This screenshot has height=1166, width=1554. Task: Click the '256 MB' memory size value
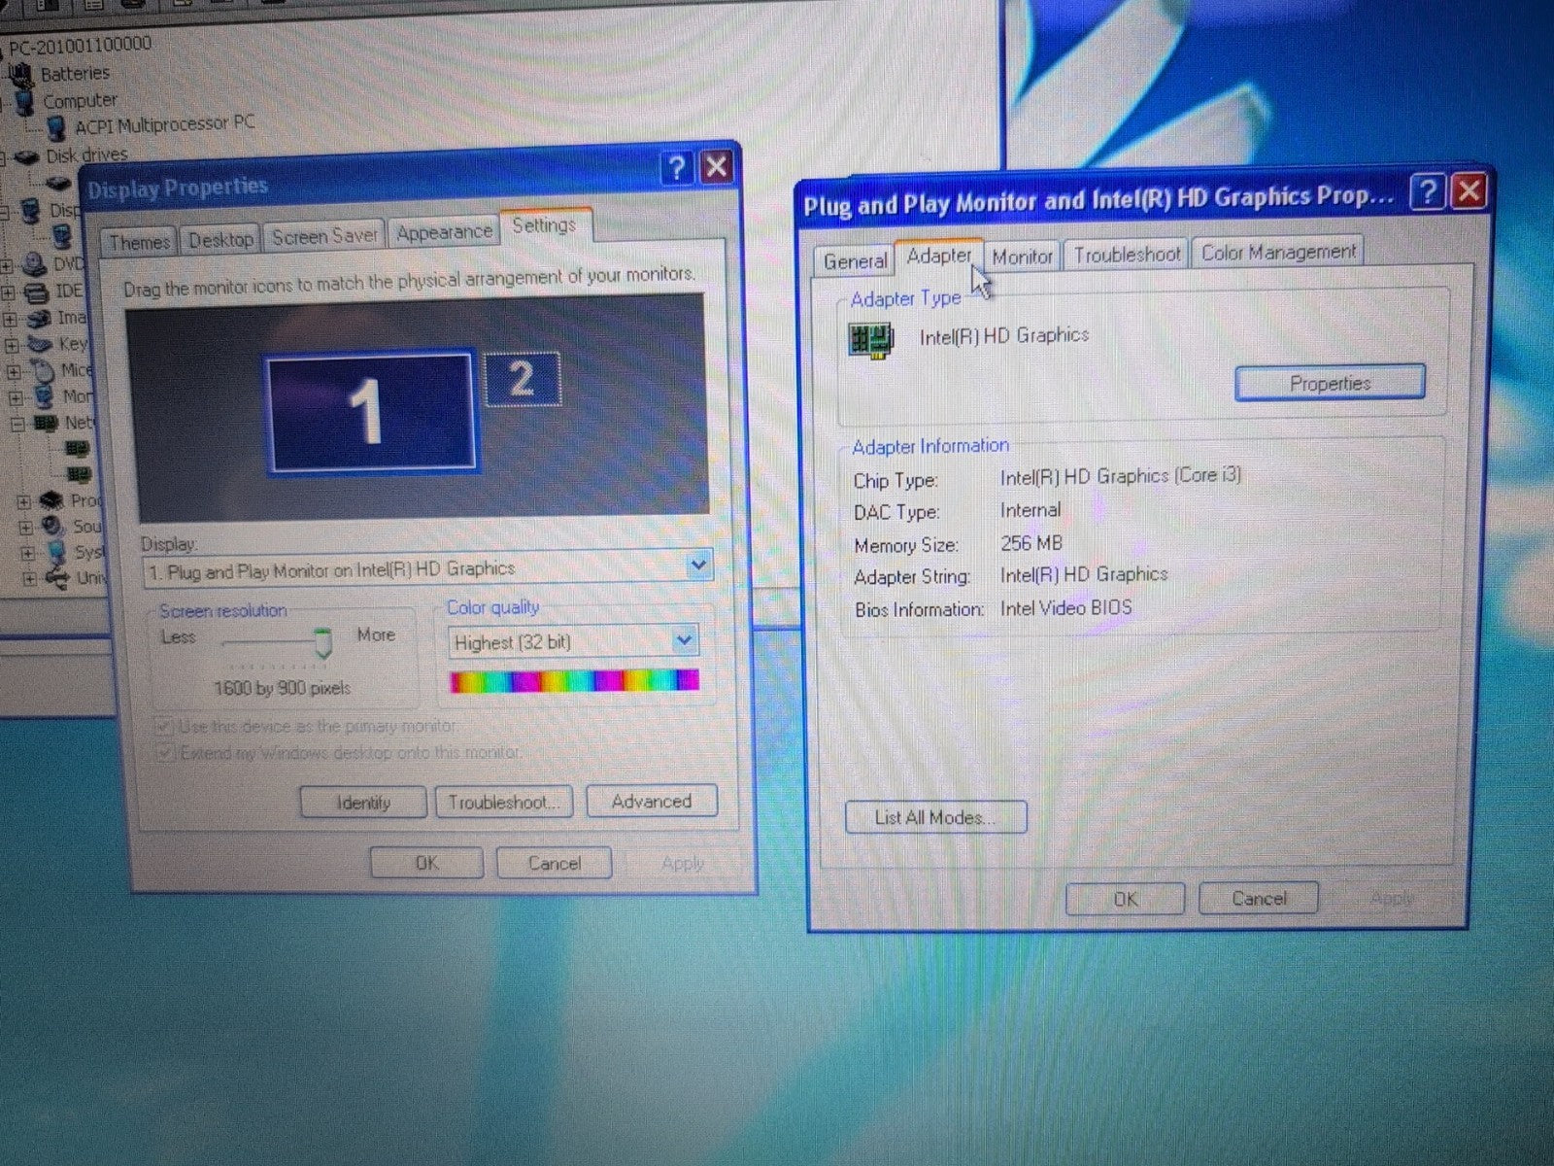pyautogui.click(x=1031, y=543)
